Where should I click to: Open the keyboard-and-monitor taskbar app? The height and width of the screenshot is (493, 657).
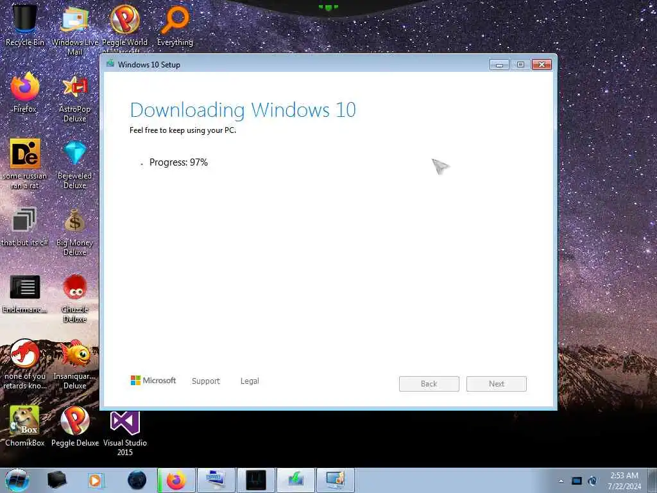point(216,480)
